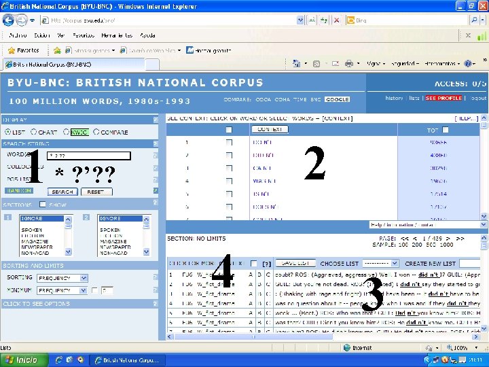Expand the Print button dropdown arrow
Viewport: 489px width, 367px height.
[358, 64]
